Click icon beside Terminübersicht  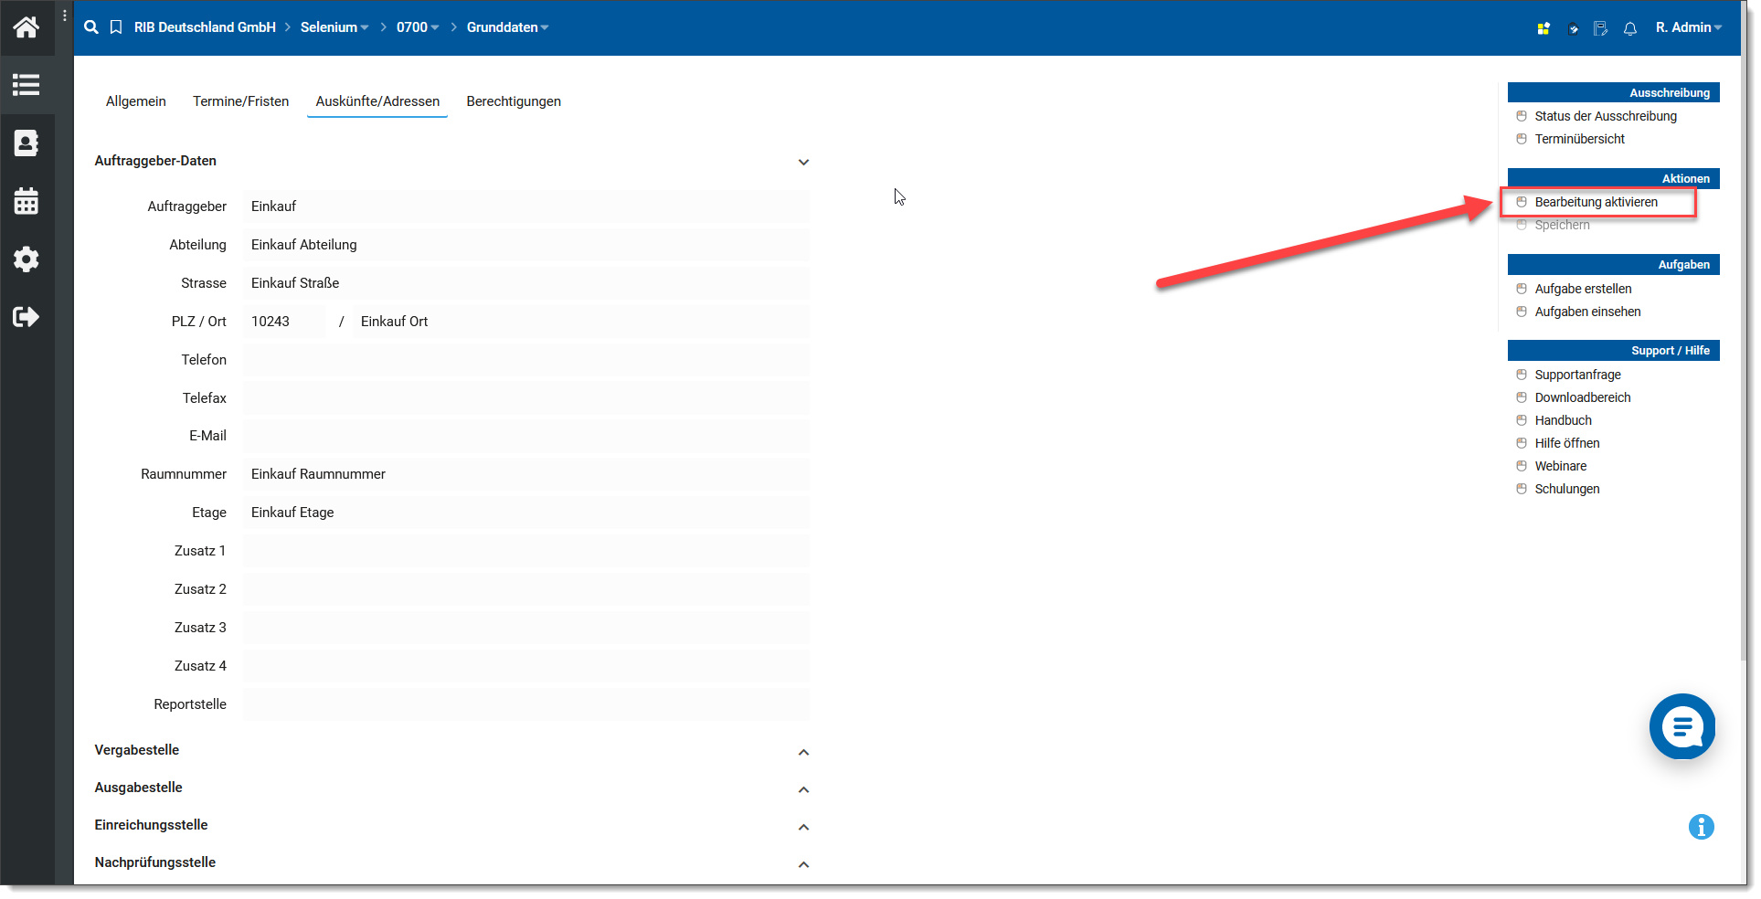coord(1522,139)
